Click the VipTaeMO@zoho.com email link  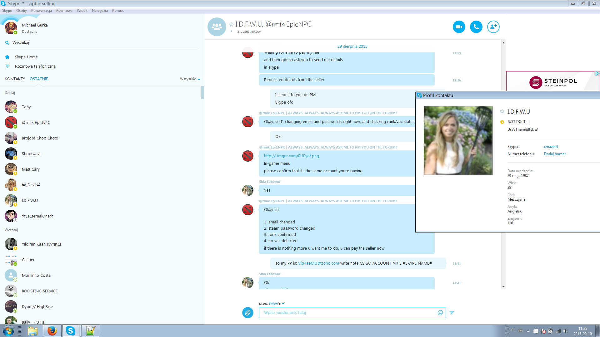coord(318,263)
